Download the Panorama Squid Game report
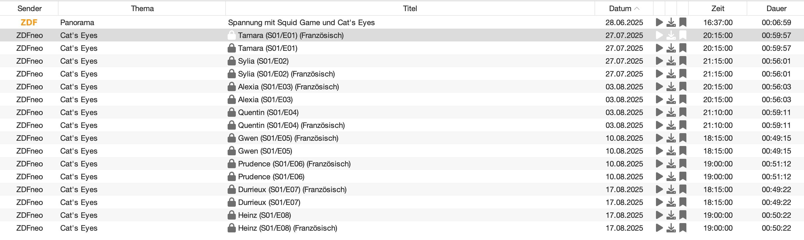The height and width of the screenshot is (240, 804). [671, 22]
